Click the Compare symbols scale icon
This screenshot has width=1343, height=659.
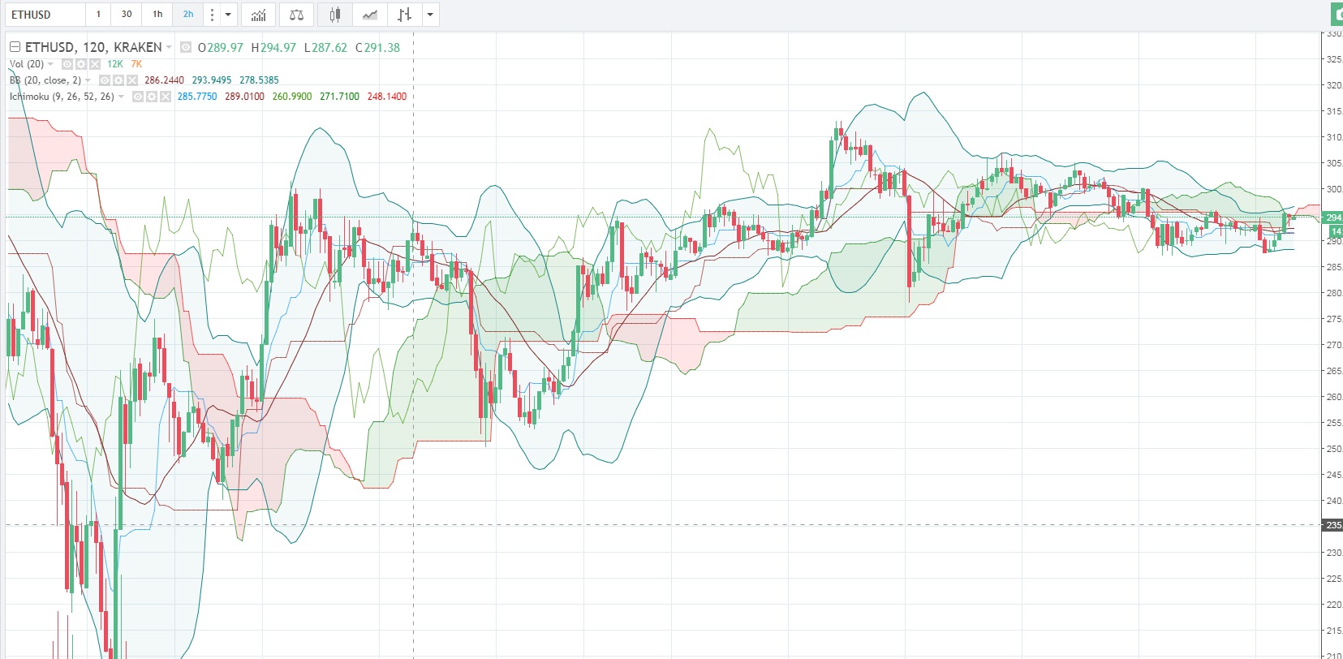coord(296,15)
